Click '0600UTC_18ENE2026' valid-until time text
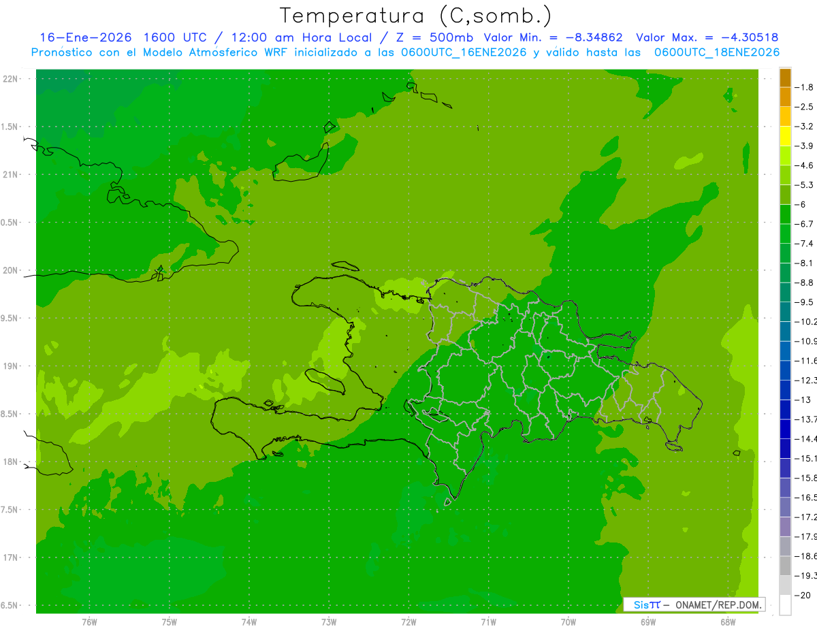Image resolution: width=817 pixels, height=631 pixels. [x=716, y=52]
